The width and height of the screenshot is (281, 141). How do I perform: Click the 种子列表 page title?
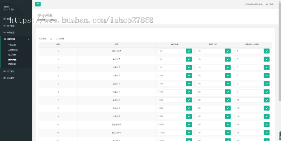(45, 15)
